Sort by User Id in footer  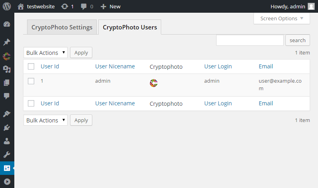(x=50, y=103)
